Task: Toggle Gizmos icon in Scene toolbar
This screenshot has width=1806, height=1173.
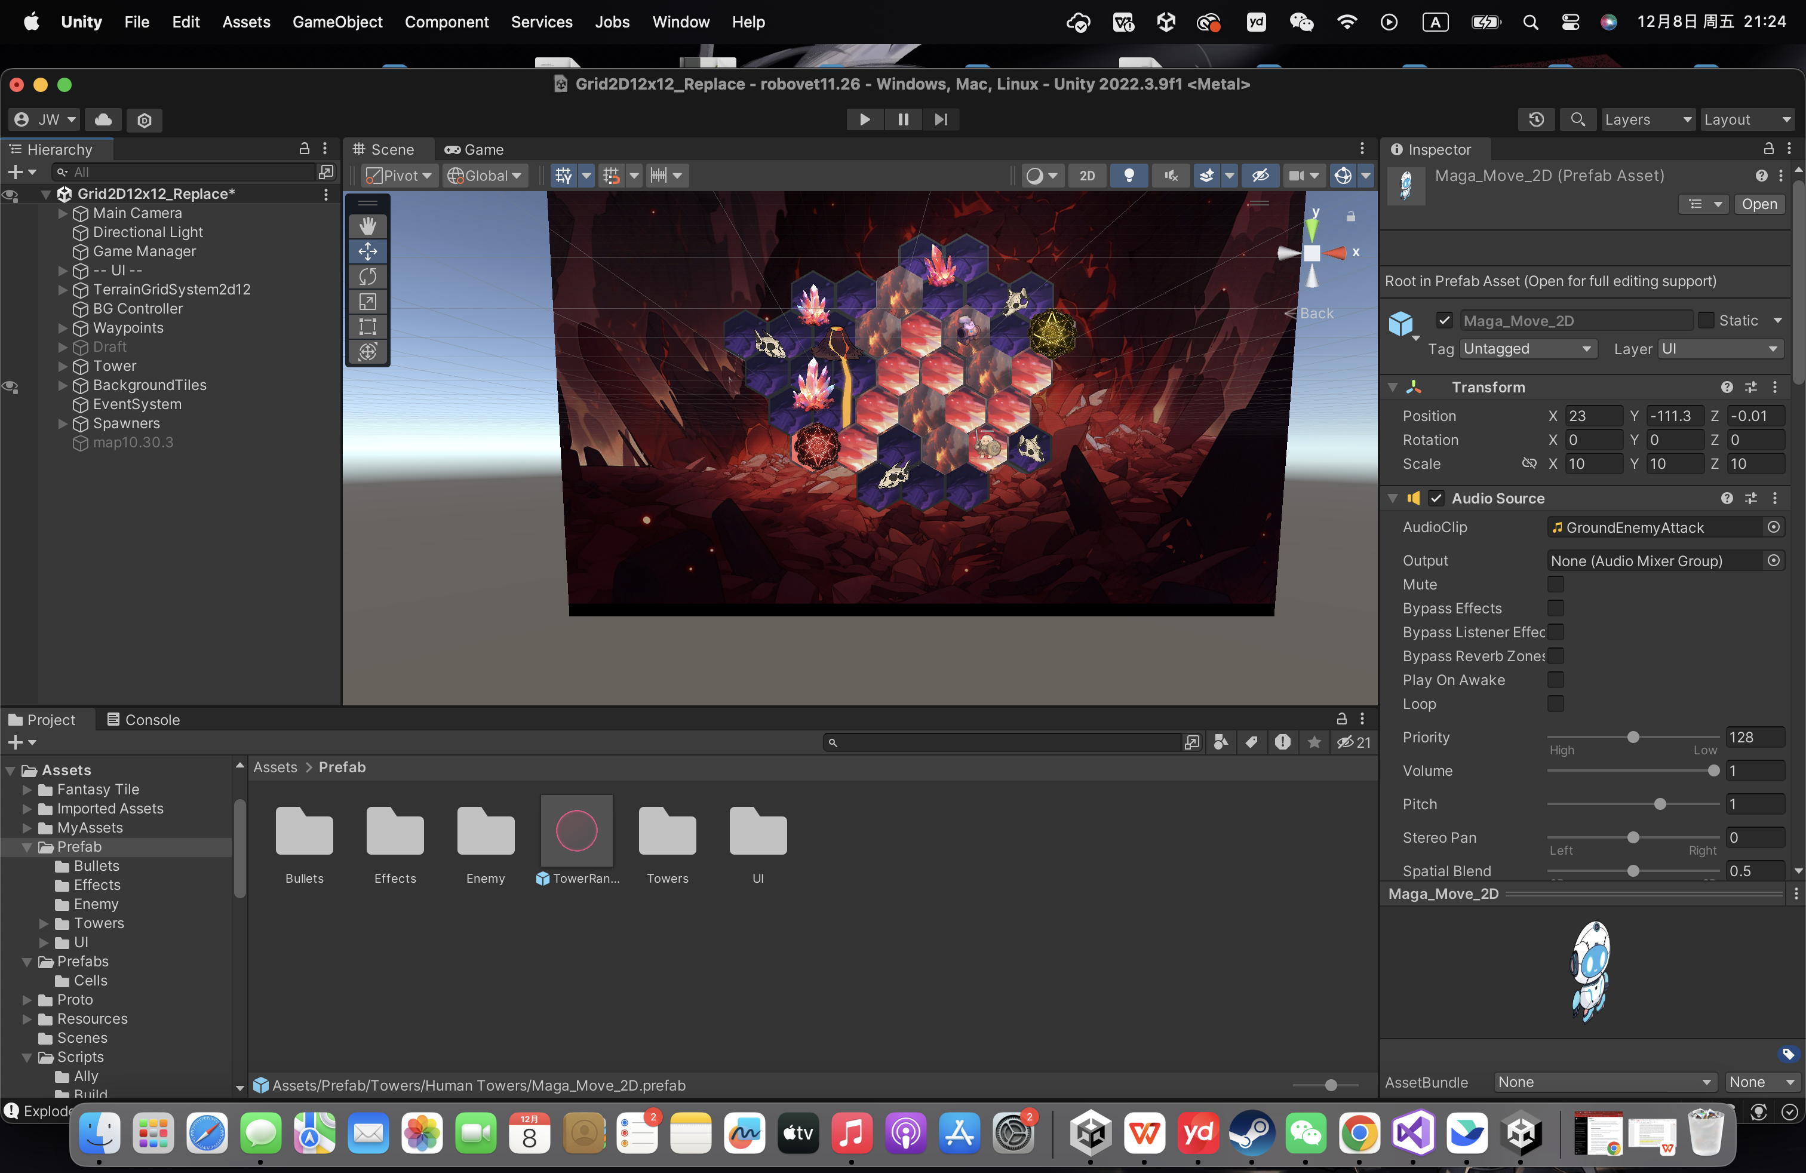Action: tap(1343, 175)
